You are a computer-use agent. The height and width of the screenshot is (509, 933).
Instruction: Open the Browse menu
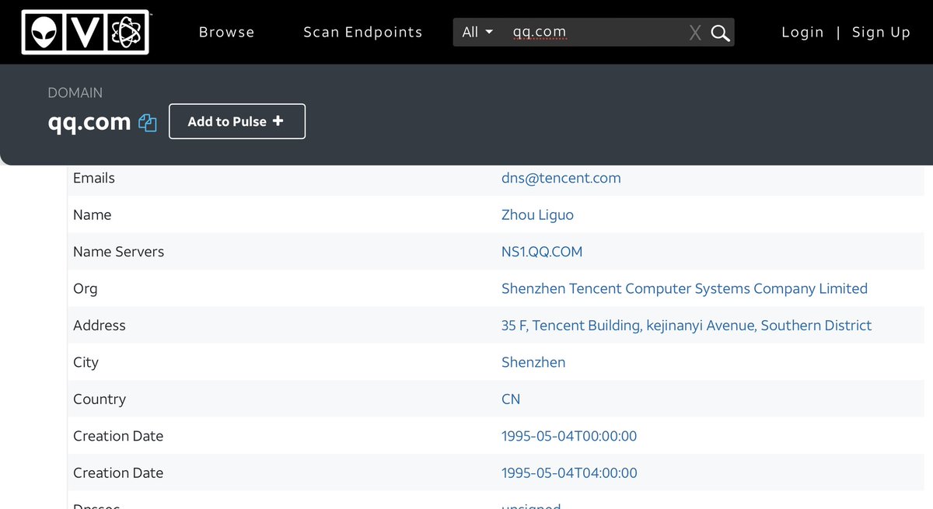(226, 32)
